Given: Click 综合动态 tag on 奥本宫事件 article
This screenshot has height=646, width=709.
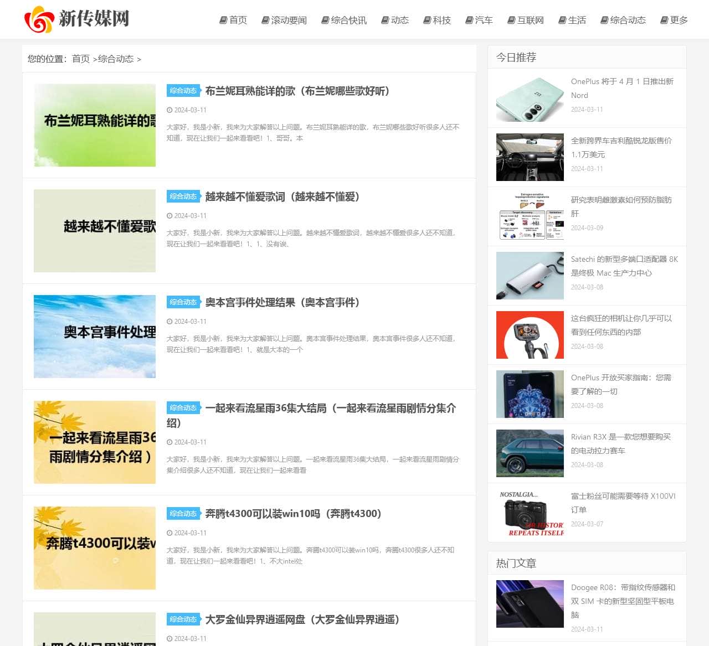Looking at the screenshot, I should [x=183, y=302].
